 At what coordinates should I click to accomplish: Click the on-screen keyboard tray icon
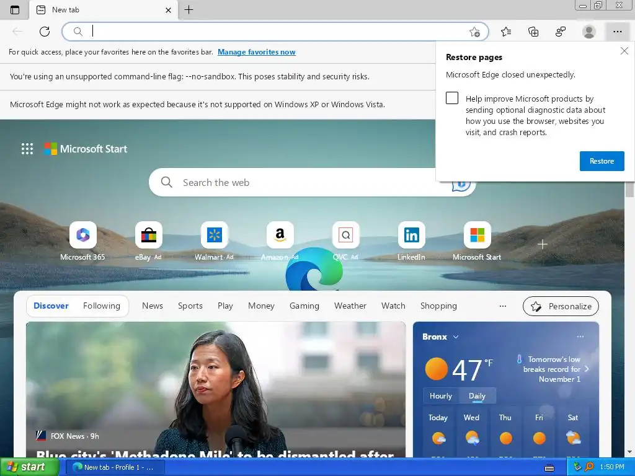pos(549,468)
